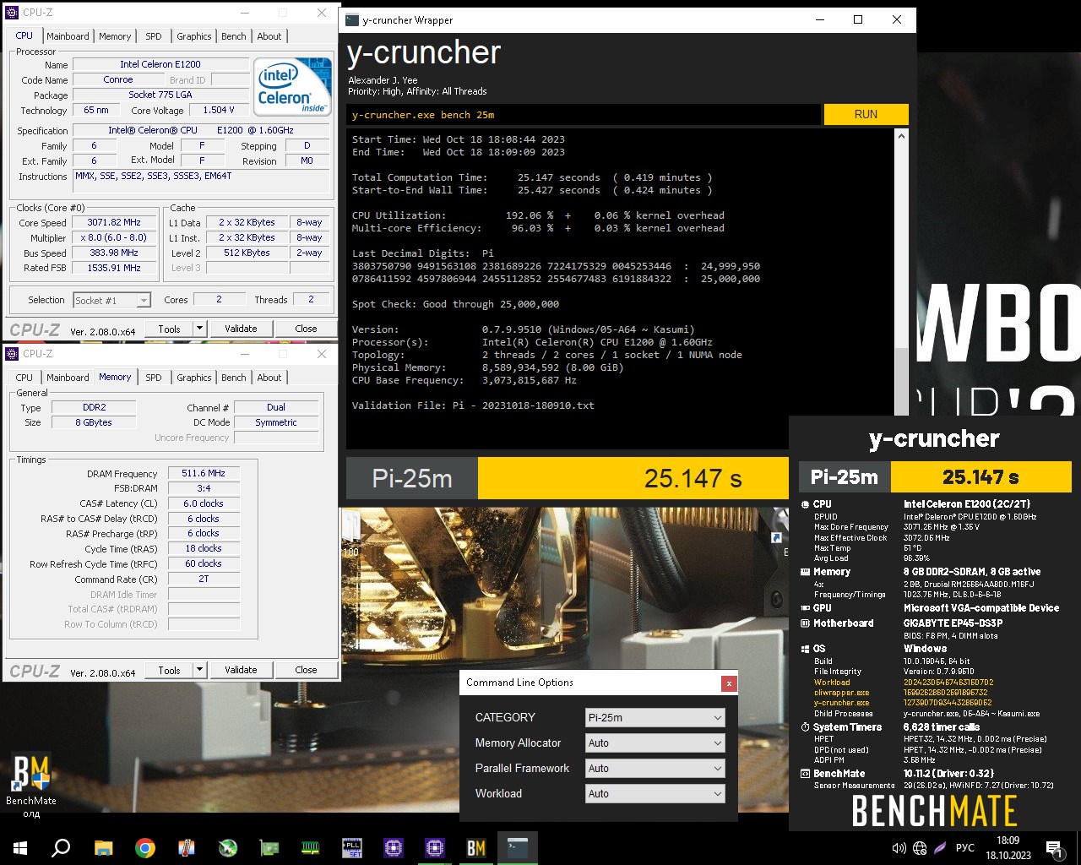
Task: Click the Core Voltage 1.504 V value
Action: click(219, 110)
